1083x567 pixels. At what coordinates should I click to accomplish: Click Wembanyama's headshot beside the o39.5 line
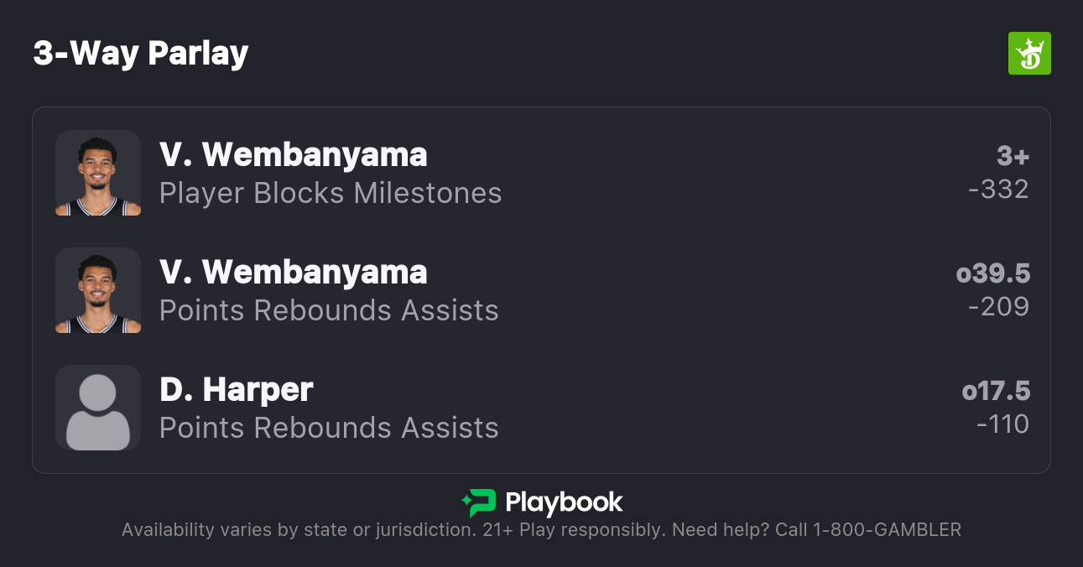click(x=98, y=290)
